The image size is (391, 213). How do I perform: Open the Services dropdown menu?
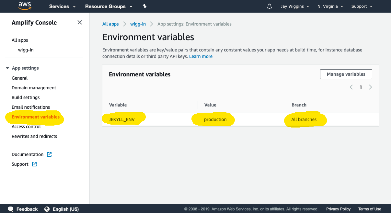tap(62, 6)
